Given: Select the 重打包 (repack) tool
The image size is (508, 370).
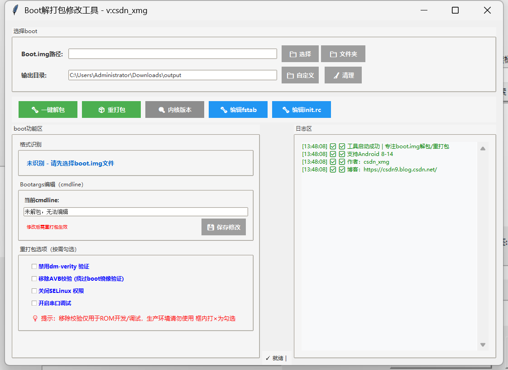Looking at the screenshot, I should pyautogui.click(x=111, y=109).
